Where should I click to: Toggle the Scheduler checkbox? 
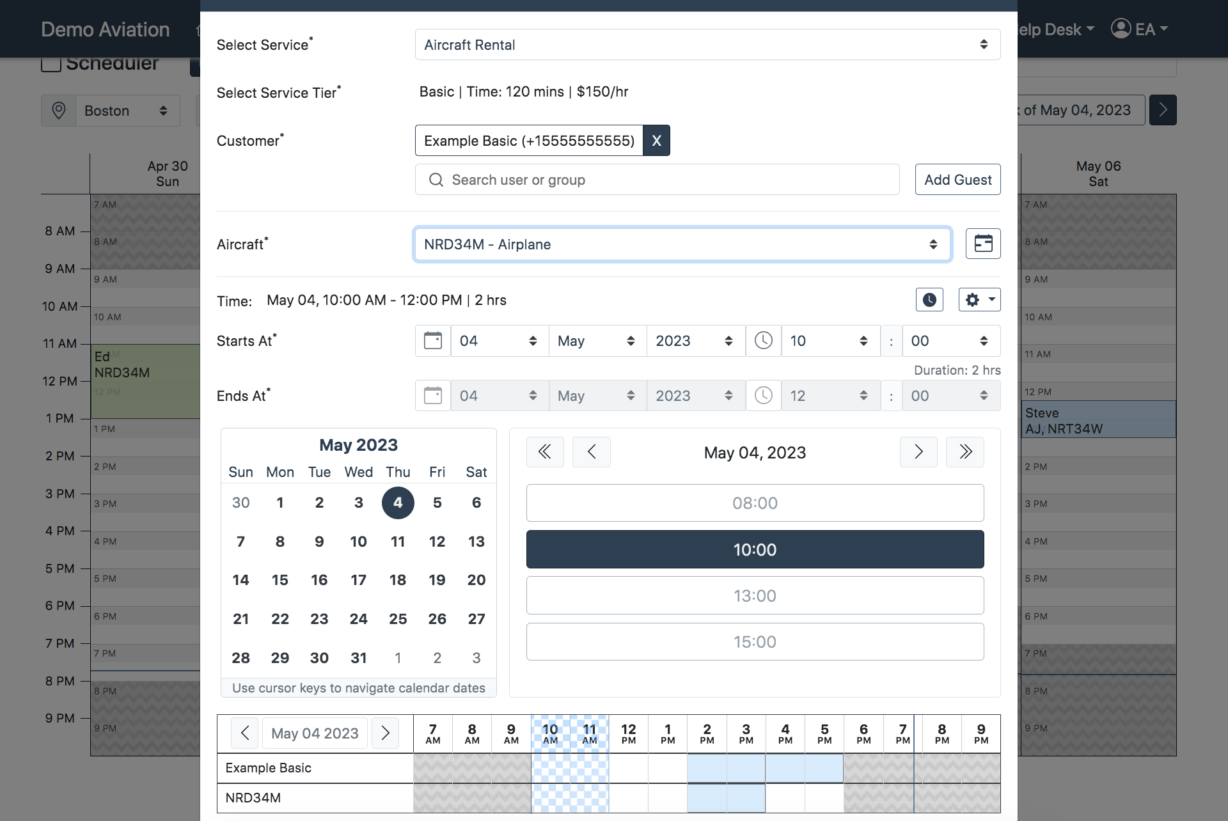click(x=51, y=63)
